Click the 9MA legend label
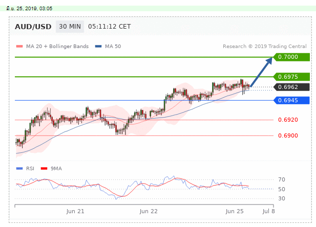 [56, 168]
